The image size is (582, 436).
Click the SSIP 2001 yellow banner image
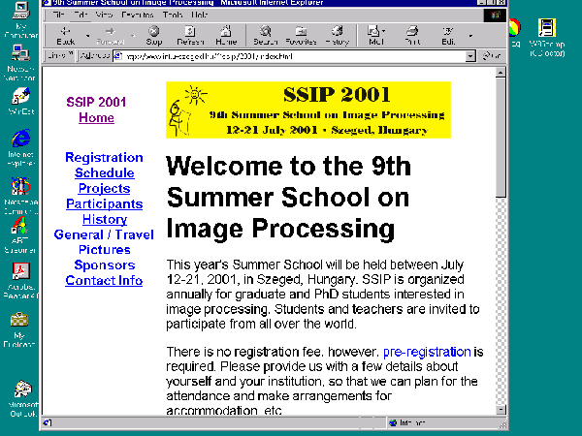coord(308,109)
